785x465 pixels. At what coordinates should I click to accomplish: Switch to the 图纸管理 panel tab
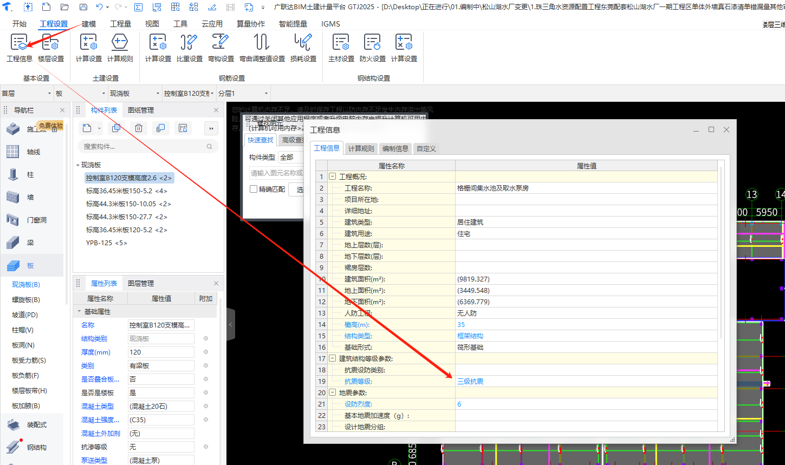coord(141,110)
